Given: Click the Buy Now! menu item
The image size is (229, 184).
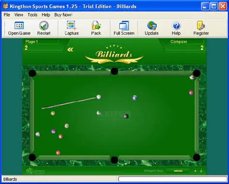Looking at the screenshot, I should click(x=63, y=15).
